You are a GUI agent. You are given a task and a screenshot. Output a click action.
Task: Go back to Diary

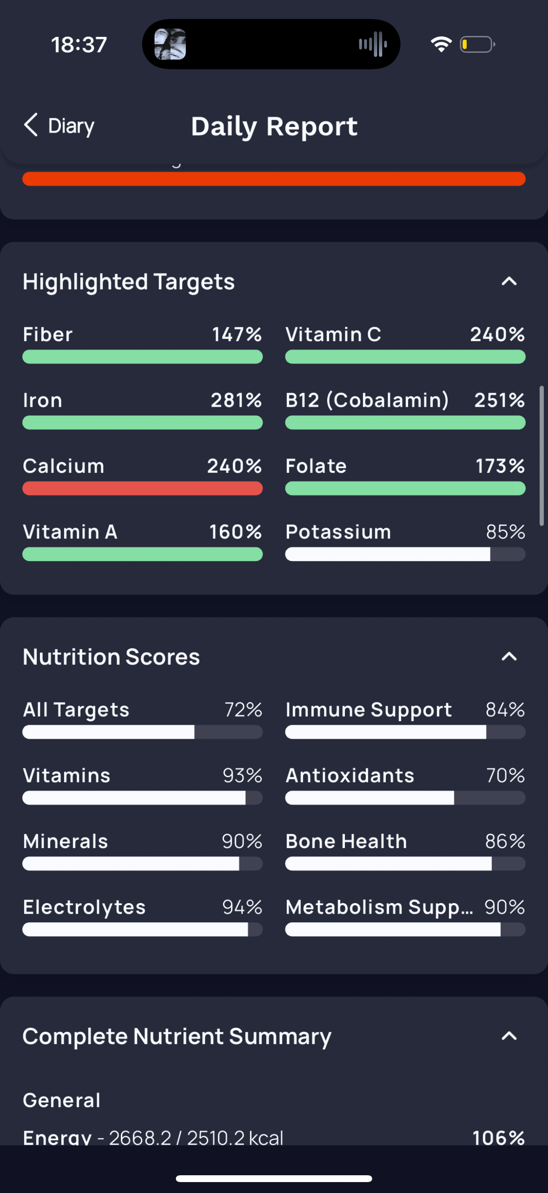tap(59, 126)
